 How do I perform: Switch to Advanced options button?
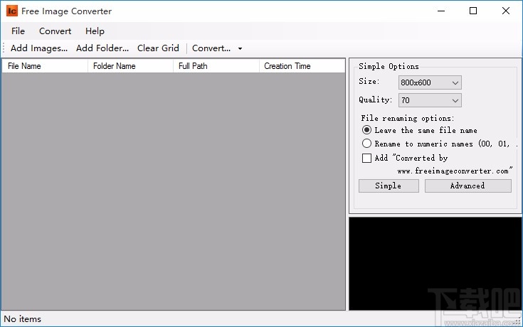[467, 186]
